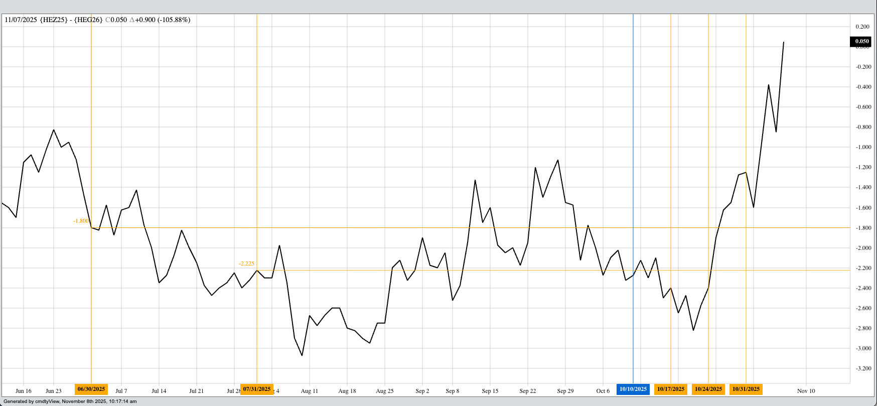Click the Jun 16 date axis label

pos(24,391)
